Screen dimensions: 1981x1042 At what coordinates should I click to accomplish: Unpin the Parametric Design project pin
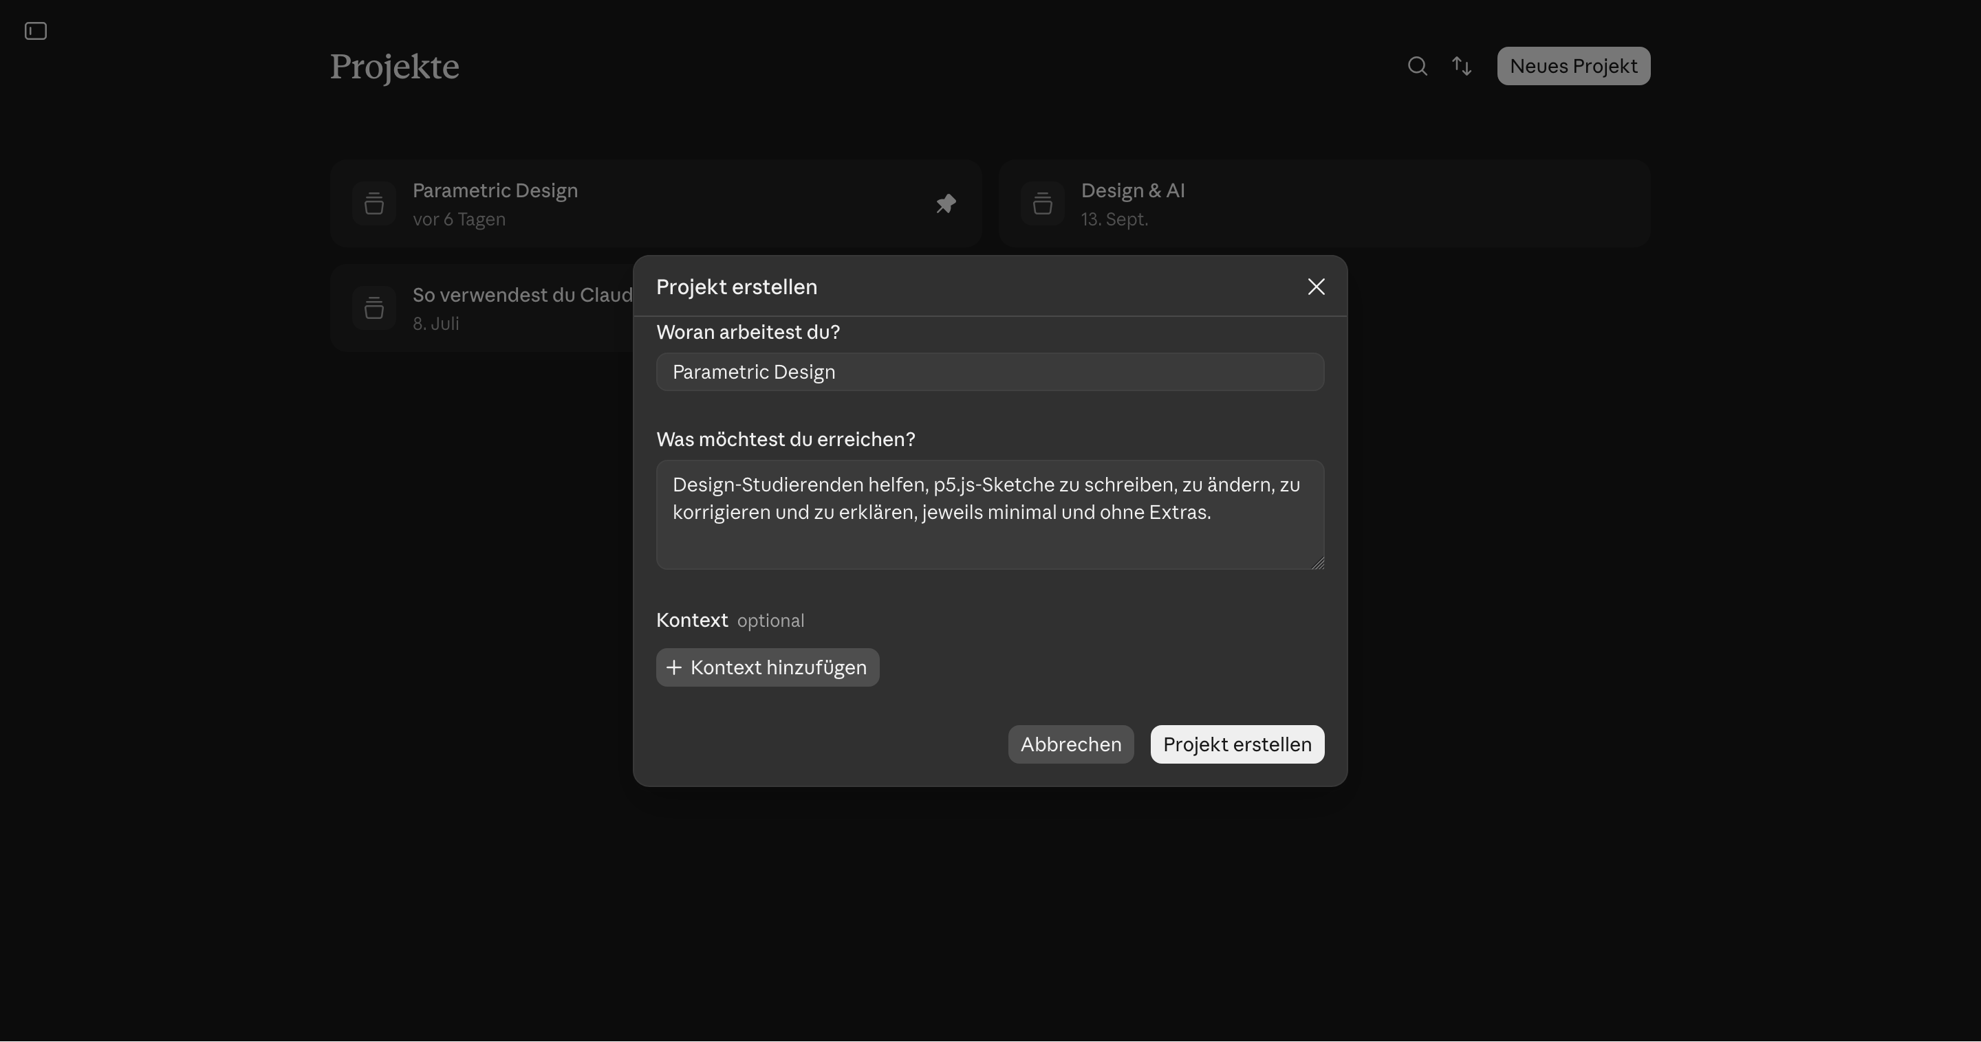(x=946, y=203)
